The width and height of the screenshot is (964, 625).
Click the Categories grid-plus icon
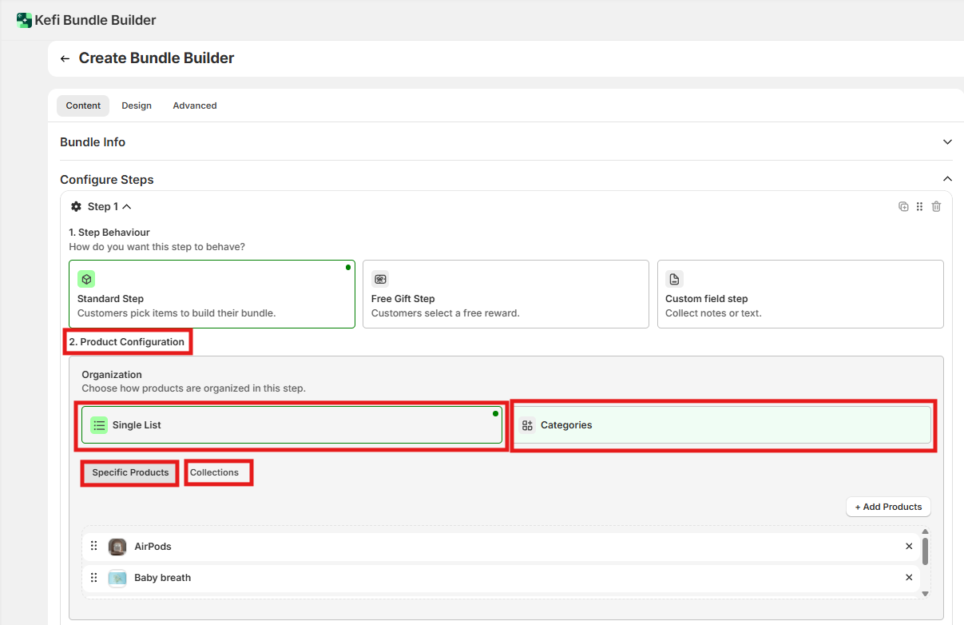(x=527, y=425)
